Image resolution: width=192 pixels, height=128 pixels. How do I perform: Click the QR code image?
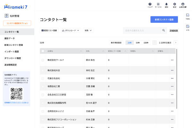[16, 94]
